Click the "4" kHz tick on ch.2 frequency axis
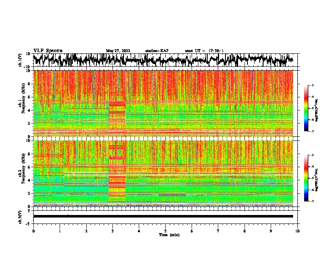This screenshot has width=335, height=259. [29, 180]
